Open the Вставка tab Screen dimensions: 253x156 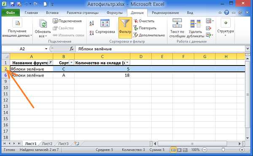pos(52,13)
